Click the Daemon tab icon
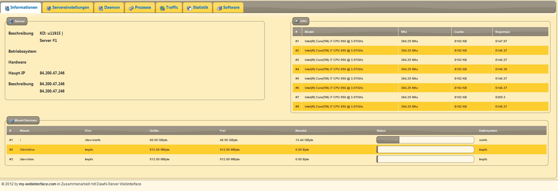This screenshot has width=558, height=191. point(101,8)
